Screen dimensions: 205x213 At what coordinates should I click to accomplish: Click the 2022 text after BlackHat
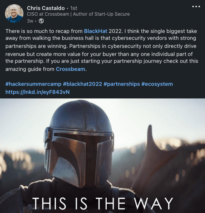116,31
